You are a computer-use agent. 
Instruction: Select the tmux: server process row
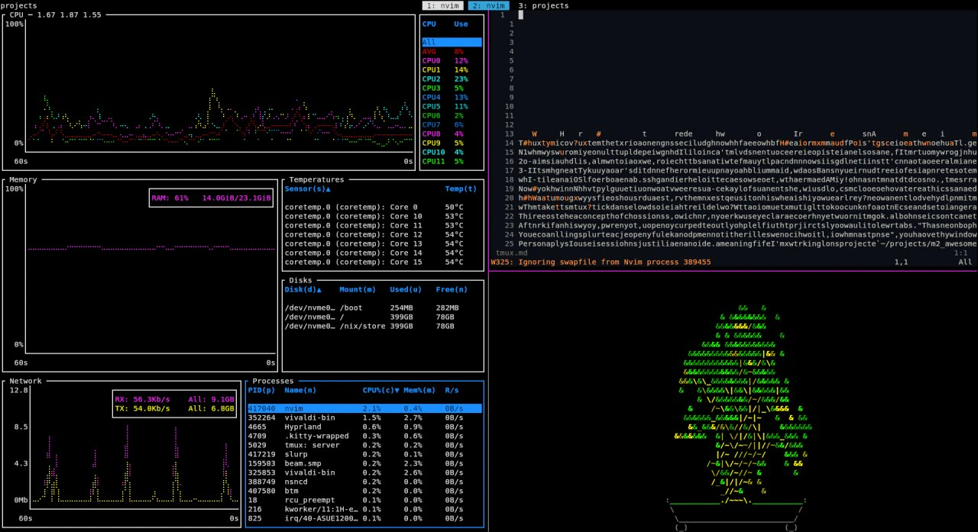364,445
